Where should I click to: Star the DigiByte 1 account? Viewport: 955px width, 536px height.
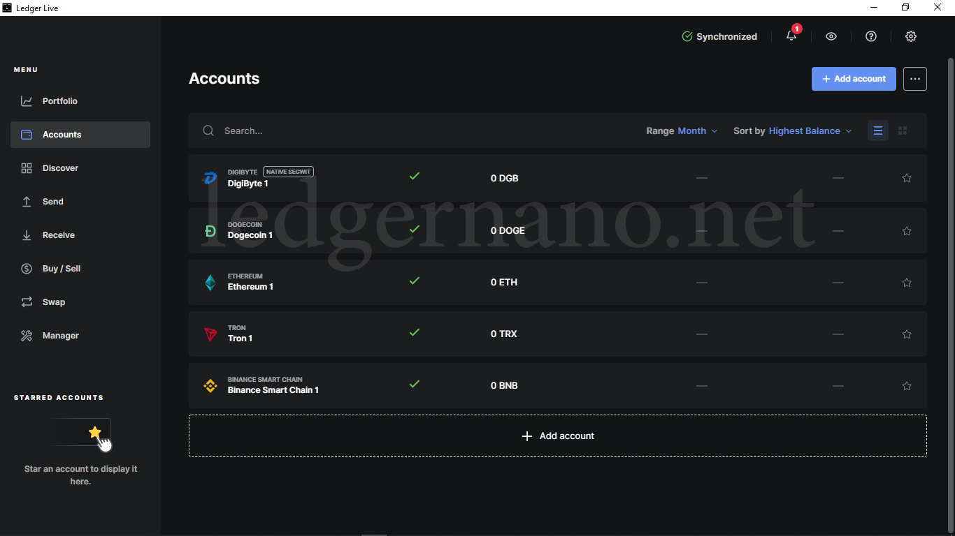click(907, 178)
